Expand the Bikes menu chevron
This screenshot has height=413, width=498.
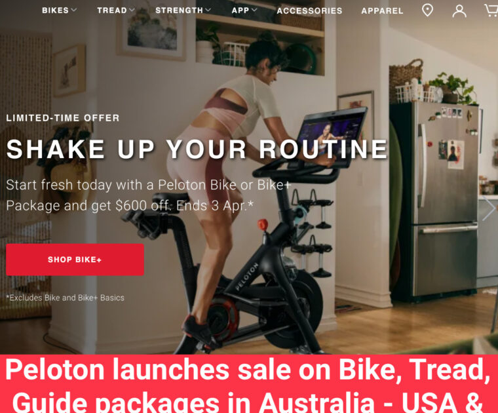click(73, 10)
